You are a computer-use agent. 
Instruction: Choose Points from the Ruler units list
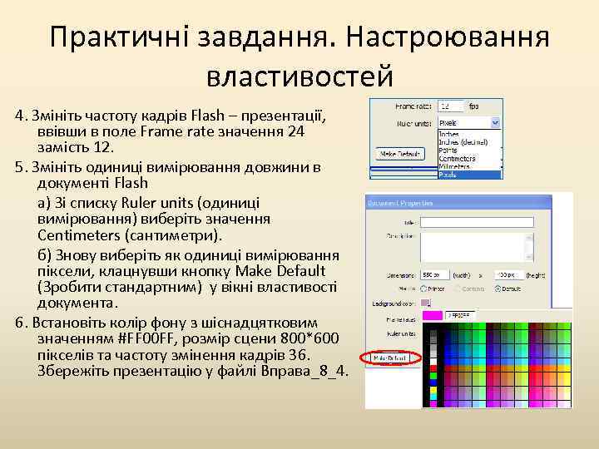tap(469, 150)
